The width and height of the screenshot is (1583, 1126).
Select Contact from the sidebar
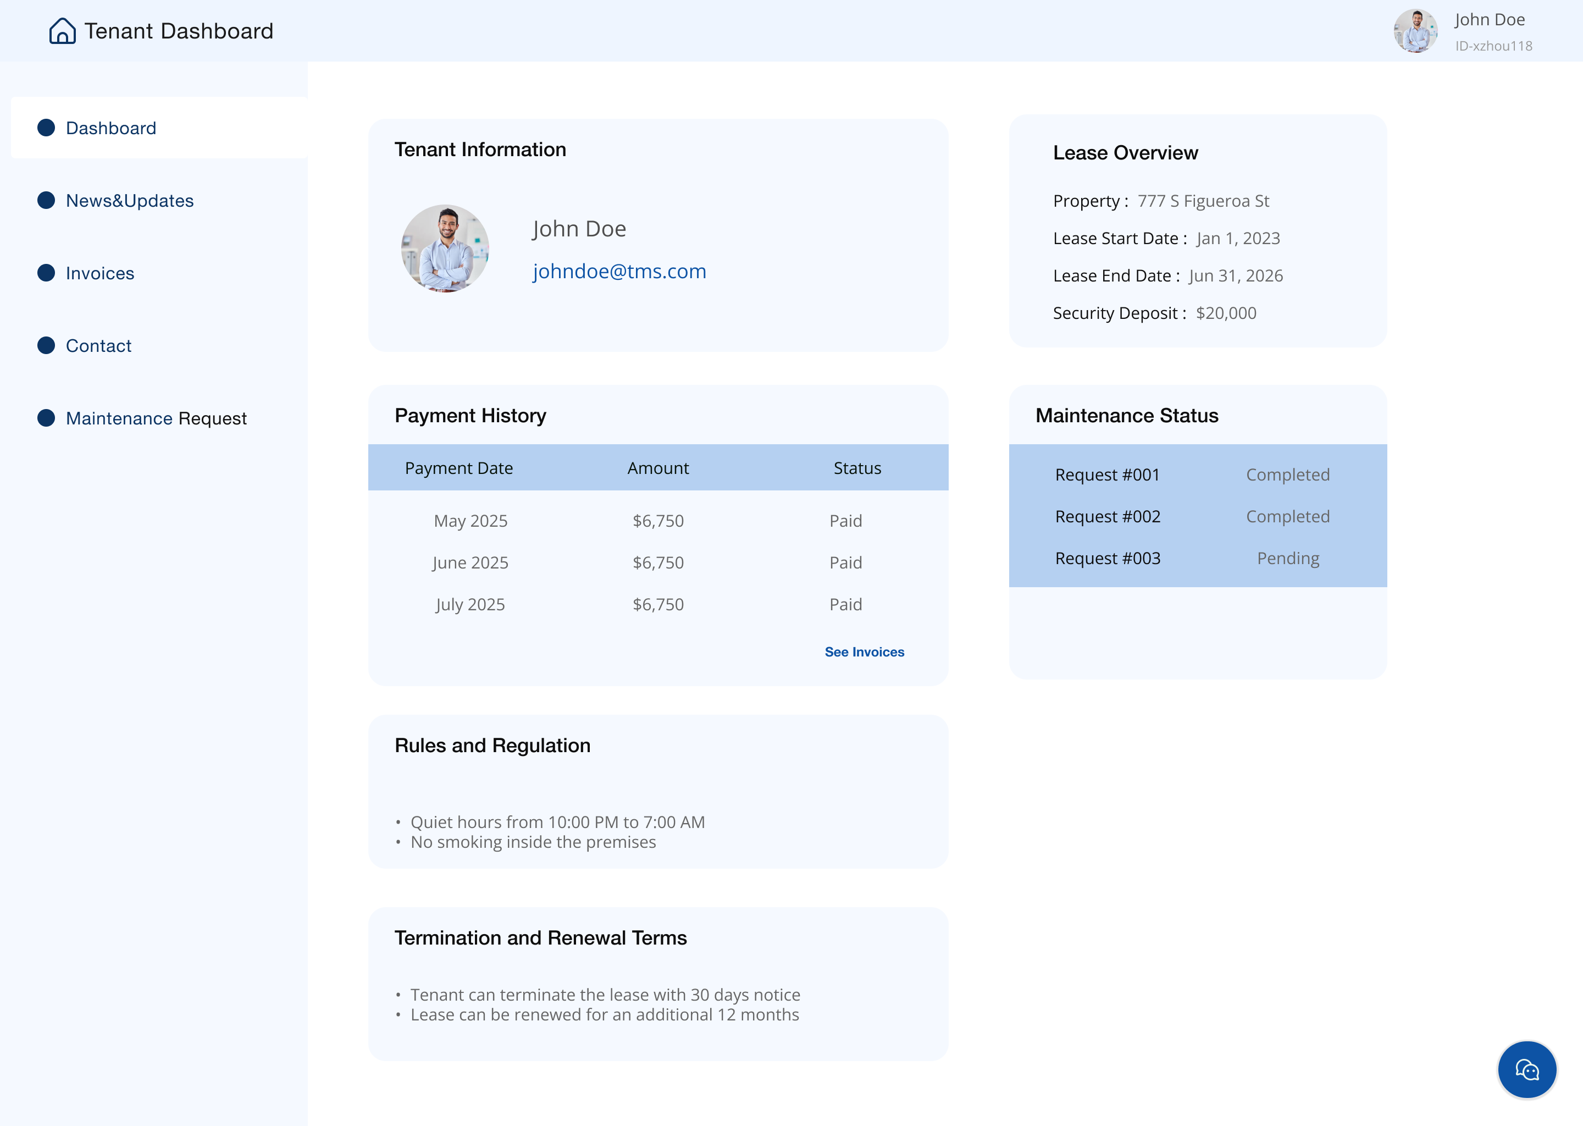[98, 346]
